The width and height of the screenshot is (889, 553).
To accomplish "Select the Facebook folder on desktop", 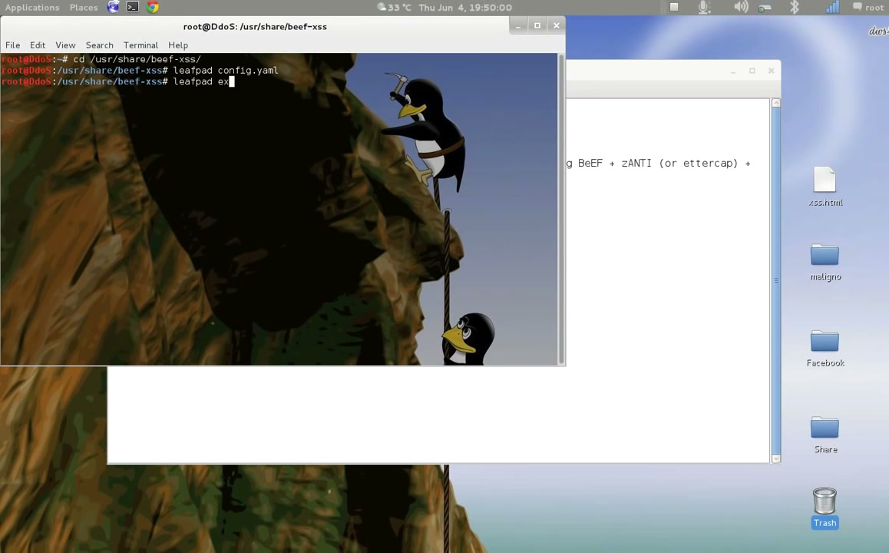I will point(825,348).
